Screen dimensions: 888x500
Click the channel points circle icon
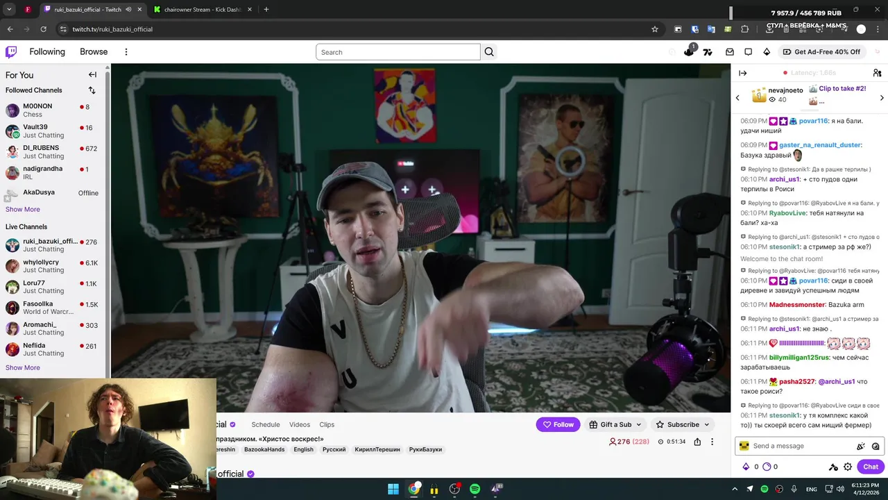pos(767,467)
